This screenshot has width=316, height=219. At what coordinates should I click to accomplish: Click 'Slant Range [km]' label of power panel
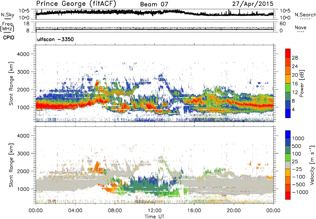pyautogui.click(x=11, y=83)
